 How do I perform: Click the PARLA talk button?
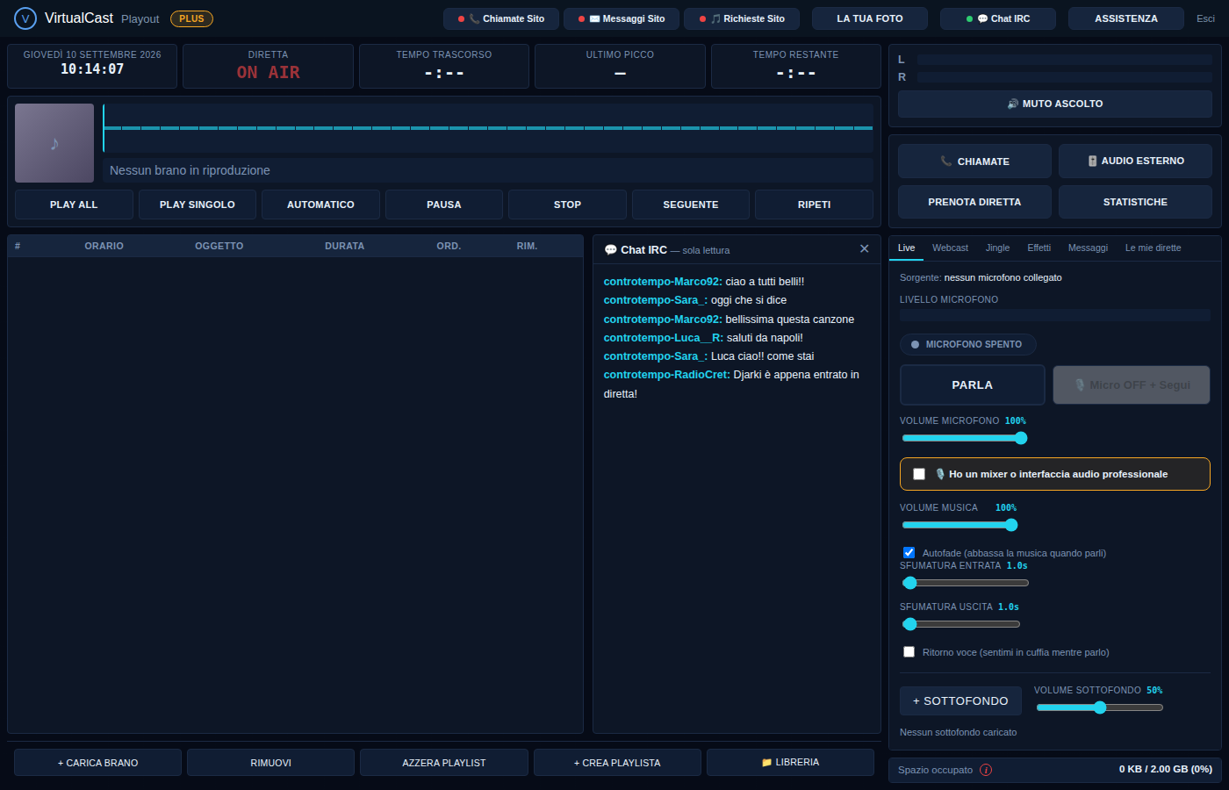click(973, 385)
